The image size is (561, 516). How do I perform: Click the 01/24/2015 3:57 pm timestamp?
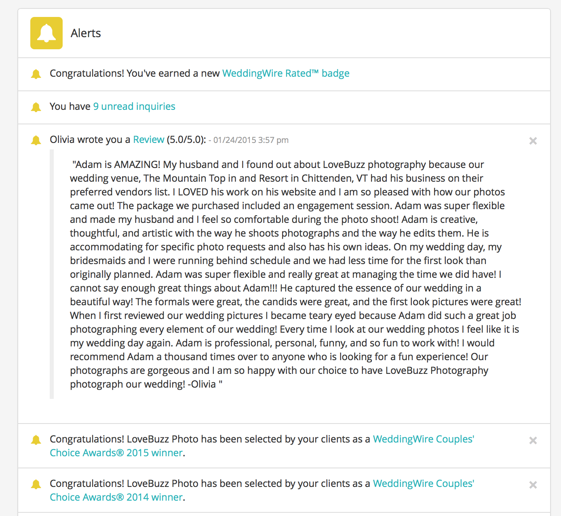point(251,140)
